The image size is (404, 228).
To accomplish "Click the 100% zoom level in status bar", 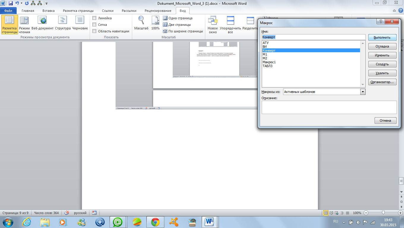I will pos(357,213).
